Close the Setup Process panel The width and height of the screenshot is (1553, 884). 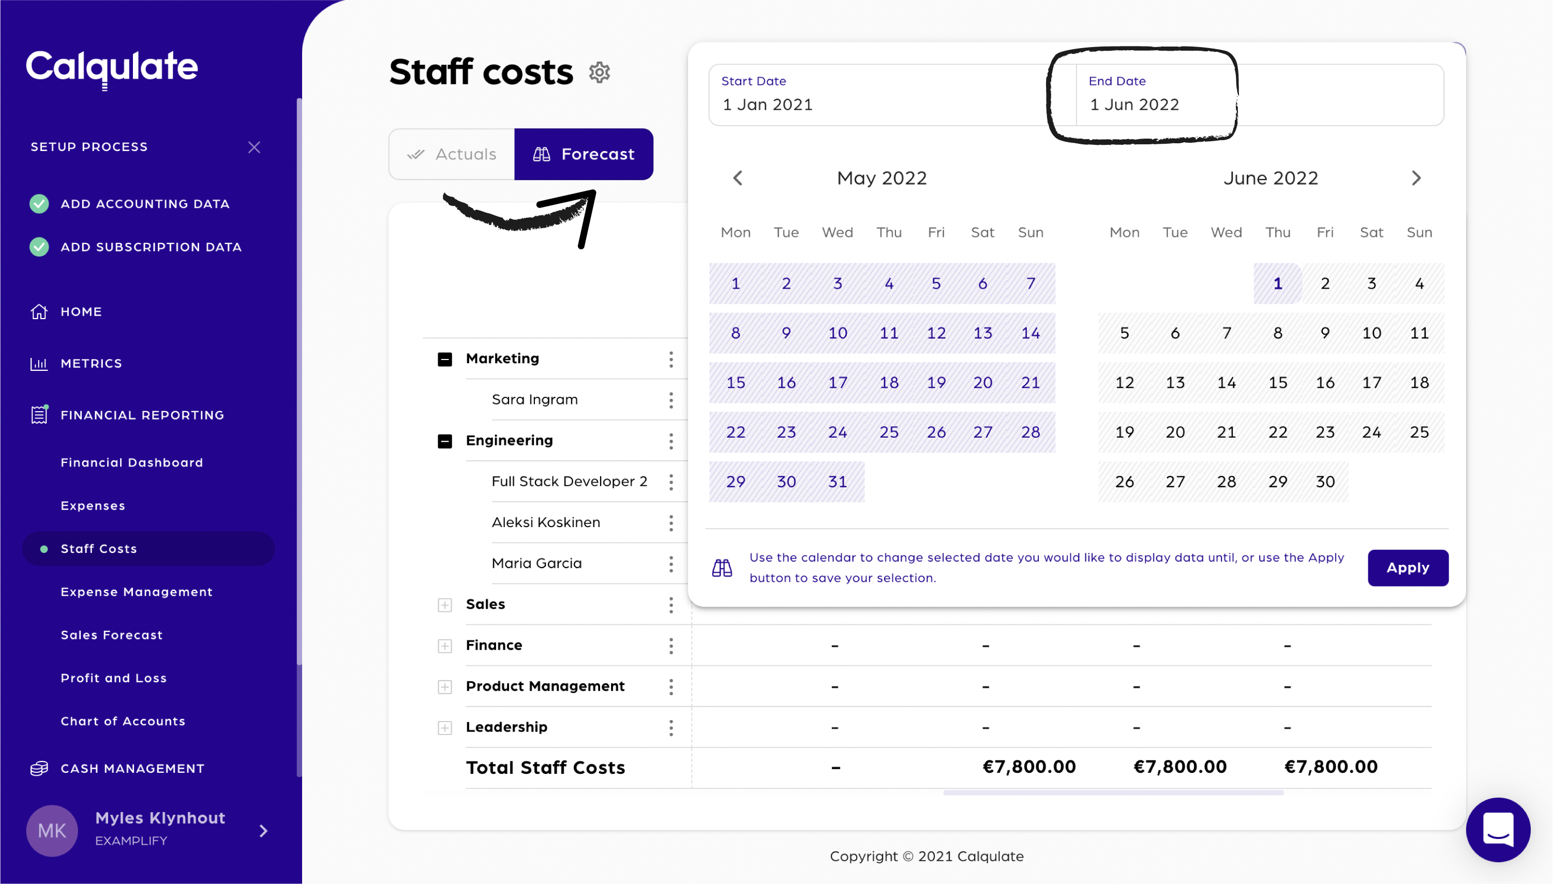254,147
